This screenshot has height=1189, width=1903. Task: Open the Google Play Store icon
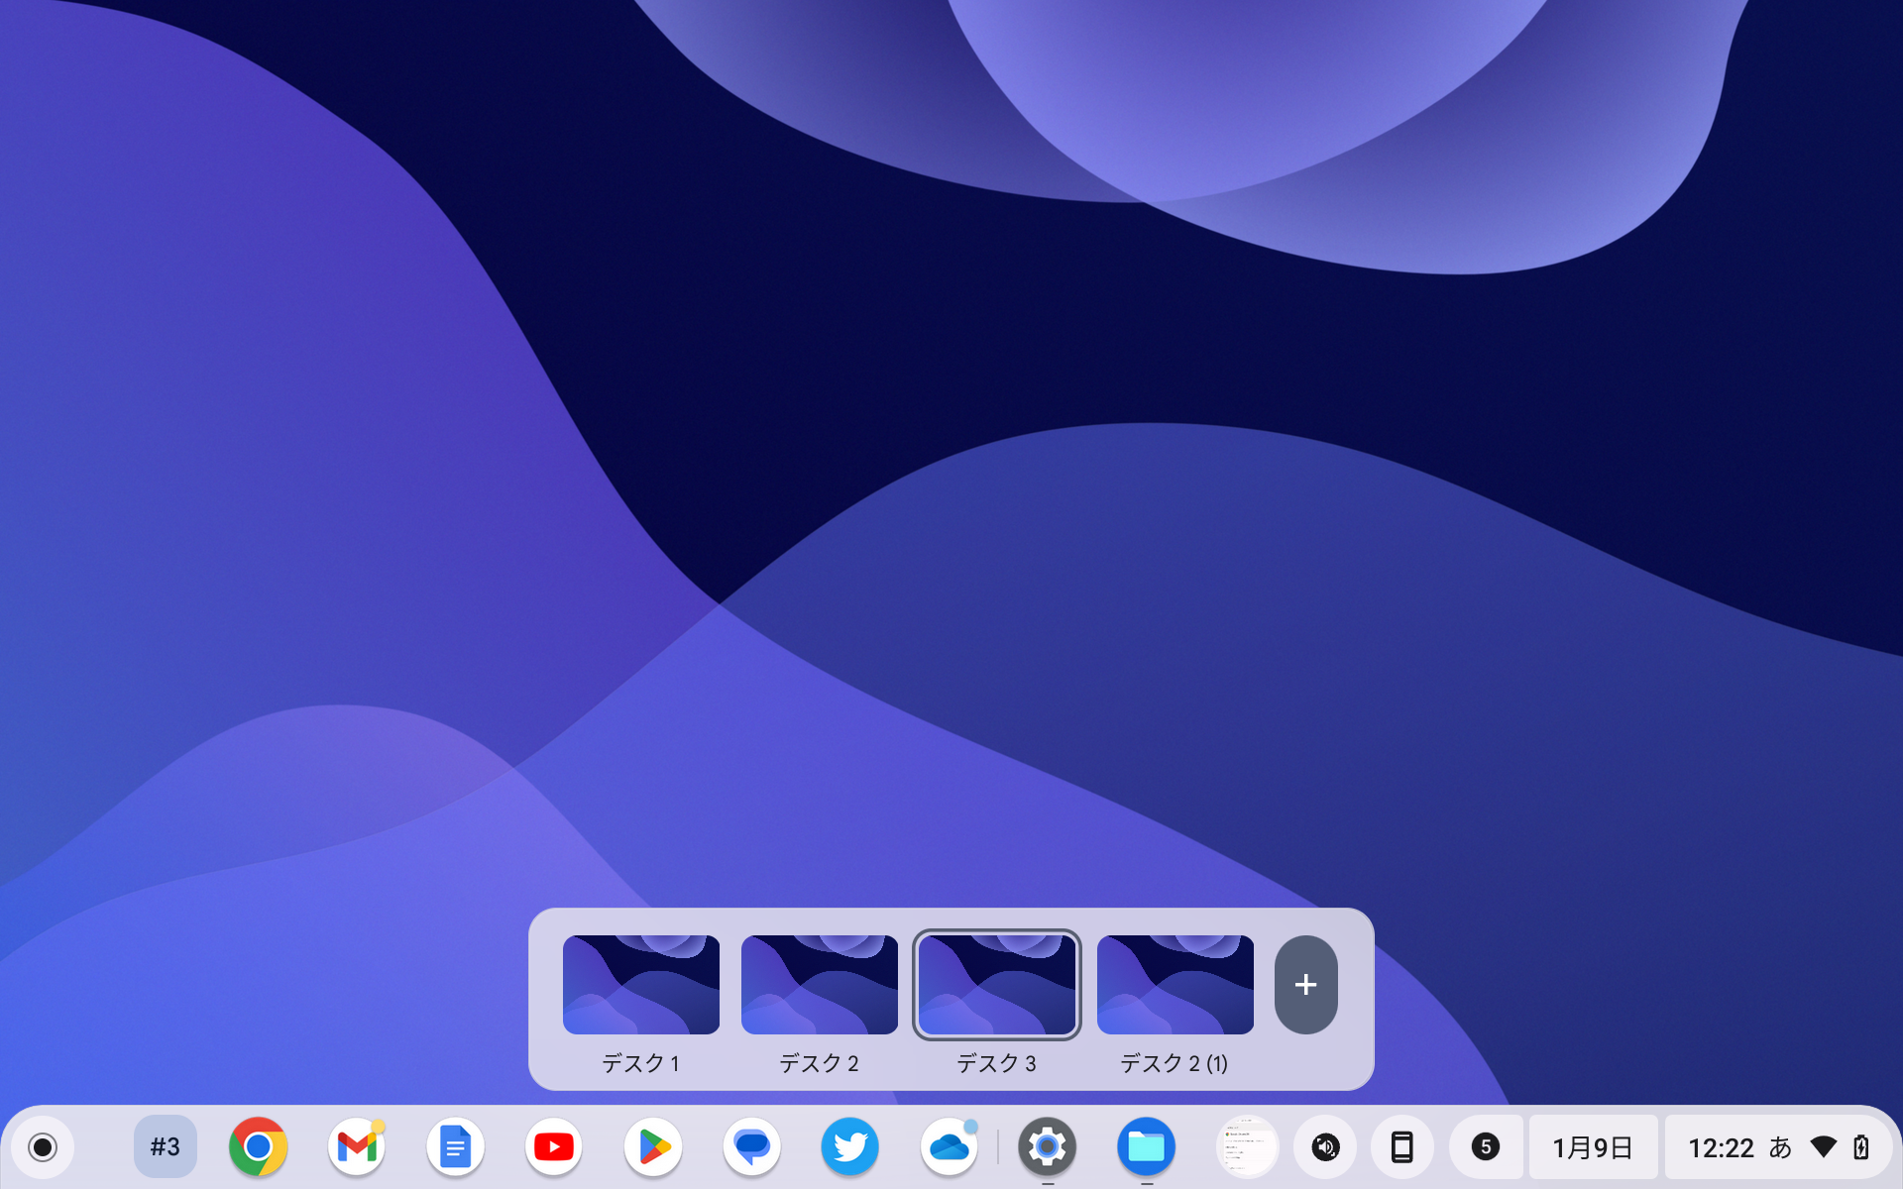coord(652,1147)
